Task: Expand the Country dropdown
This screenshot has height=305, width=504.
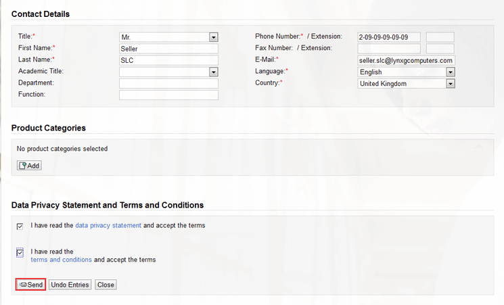Action: coord(450,83)
